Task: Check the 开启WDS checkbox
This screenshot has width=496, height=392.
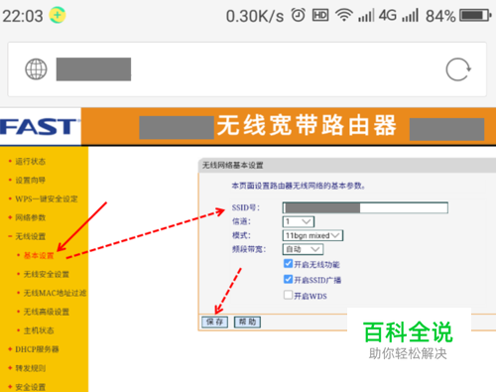Action: pos(288,295)
